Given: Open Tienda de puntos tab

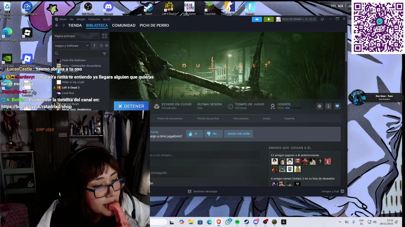Looking at the screenshot, I should pyautogui.click(x=208, y=119).
